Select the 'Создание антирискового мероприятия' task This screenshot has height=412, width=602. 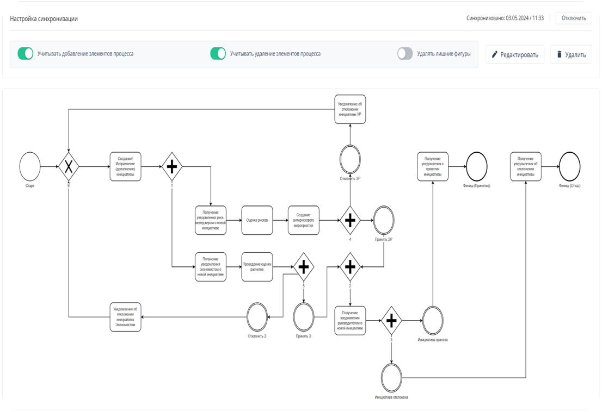(304, 220)
